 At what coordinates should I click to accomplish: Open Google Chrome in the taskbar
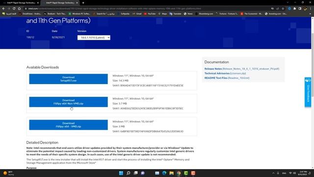tap(179, 173)
